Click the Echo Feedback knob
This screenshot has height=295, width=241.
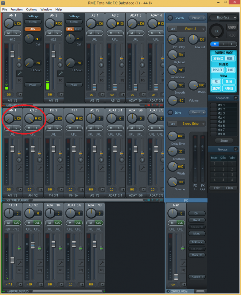[172, 151]
